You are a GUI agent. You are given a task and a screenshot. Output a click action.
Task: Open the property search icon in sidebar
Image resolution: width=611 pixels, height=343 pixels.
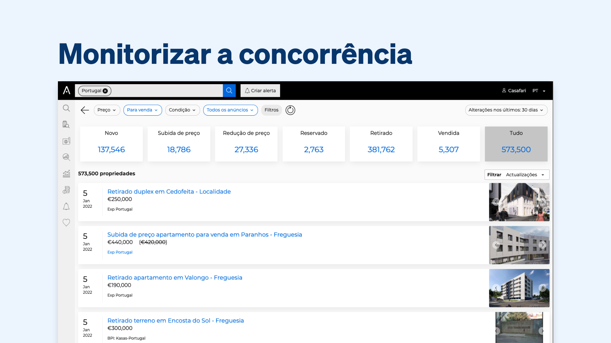pyautogui.click(x=66, y=124)
